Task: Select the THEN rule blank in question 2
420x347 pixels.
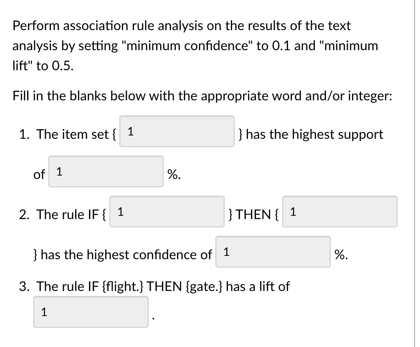Action: click(x=339, y=212)
